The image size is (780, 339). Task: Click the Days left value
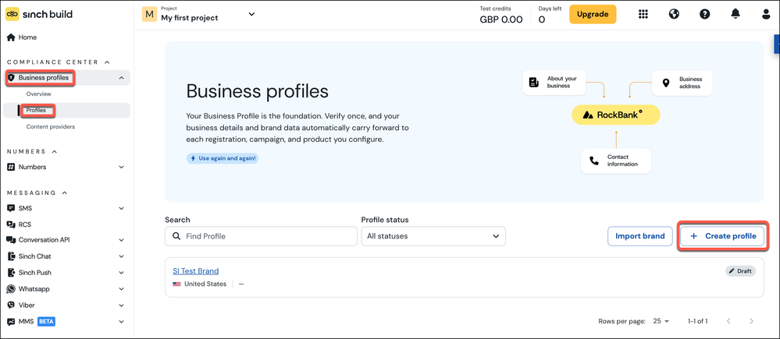coord(542,19)
